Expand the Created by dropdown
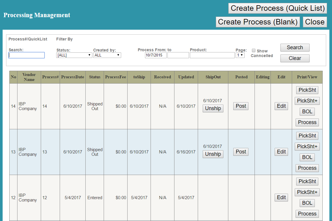 tap(107, 55)
